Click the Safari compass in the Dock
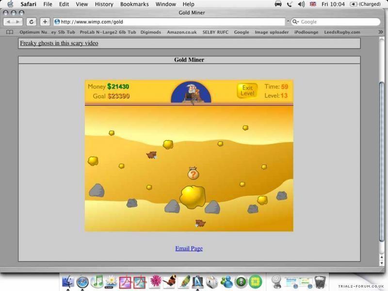This screenshot has width=388, height=291. 82,282
